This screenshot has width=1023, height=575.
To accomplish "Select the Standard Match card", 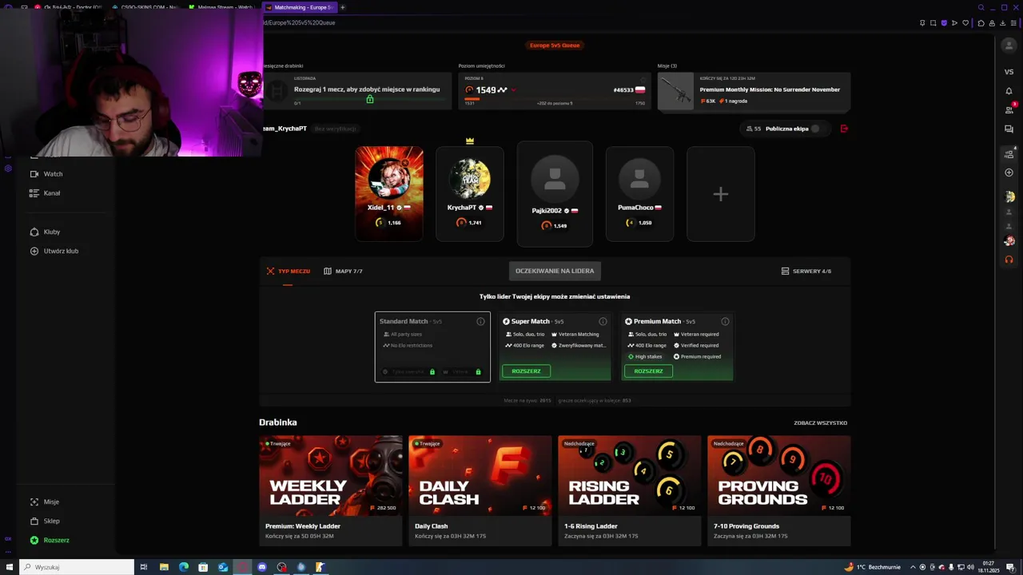I will (432, 347).
